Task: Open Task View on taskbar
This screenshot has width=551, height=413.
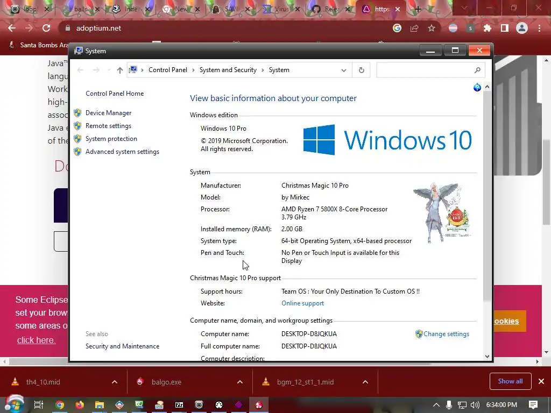Action: pyautogui.click(x=38, y=405)
